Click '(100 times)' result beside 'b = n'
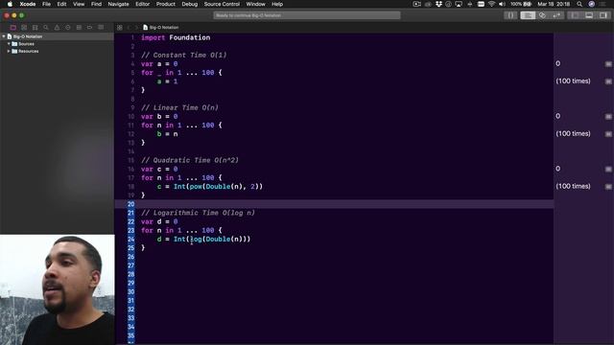 click(573, 134)
